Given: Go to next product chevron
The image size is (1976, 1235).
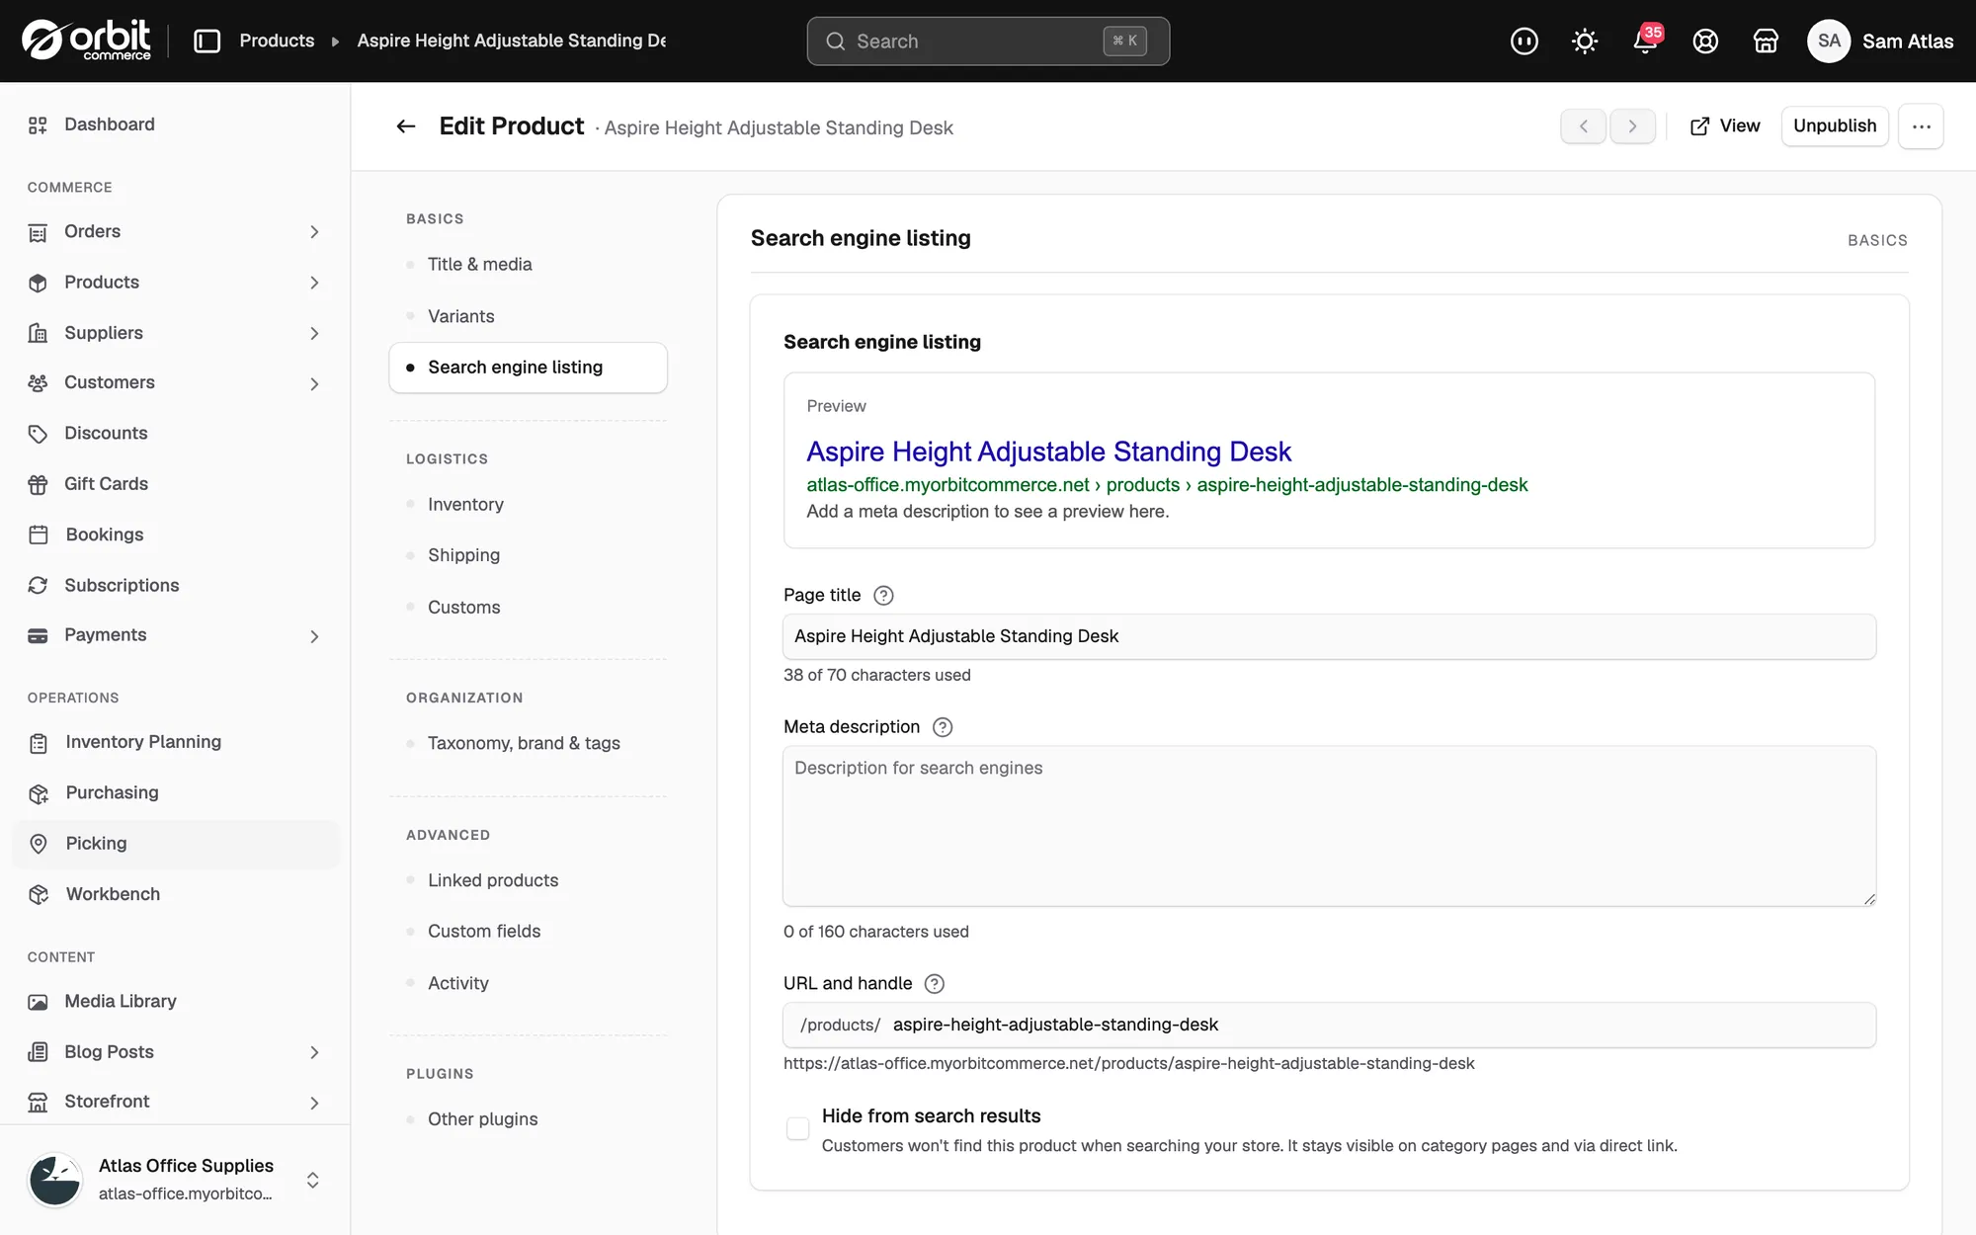Looking at the screenshot, I should point(1632,126).
